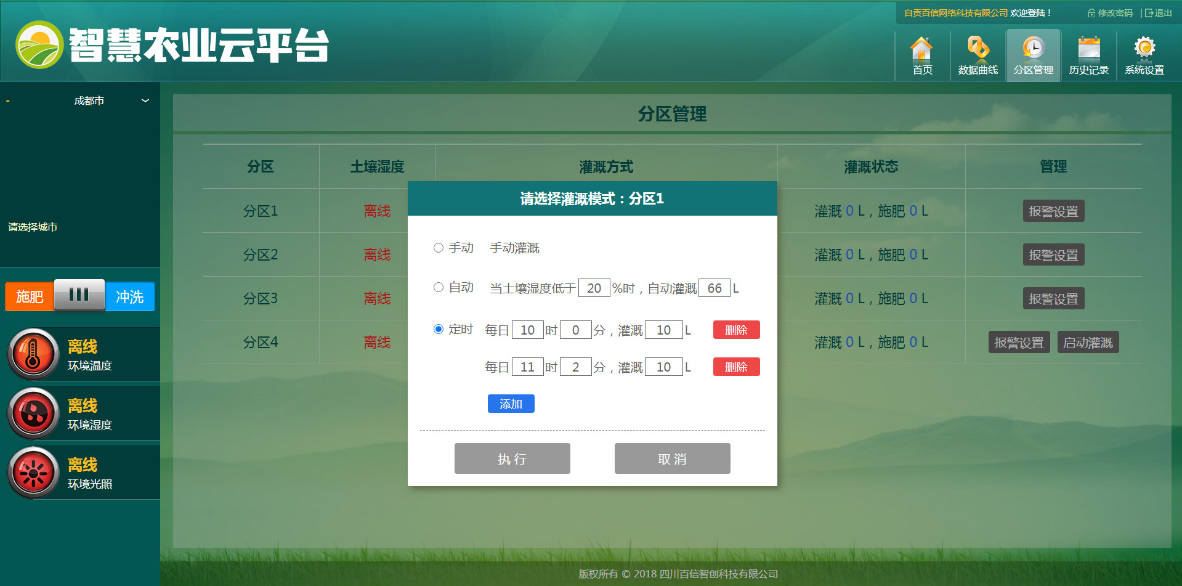1182x586 pixels.
Task: Click the 环境温度 thermometer icon
Action: (x=33, y=354)
